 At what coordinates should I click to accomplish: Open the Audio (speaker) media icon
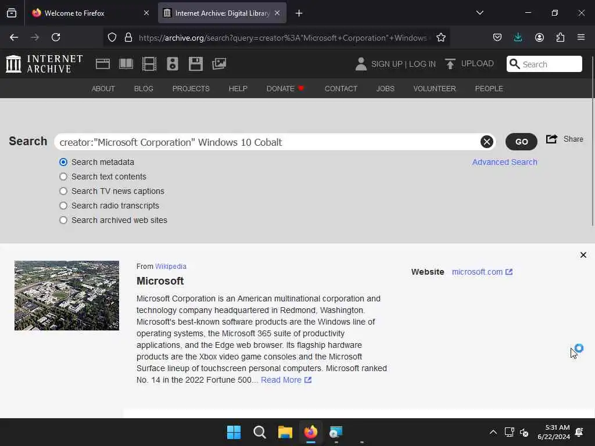point(172,64)
